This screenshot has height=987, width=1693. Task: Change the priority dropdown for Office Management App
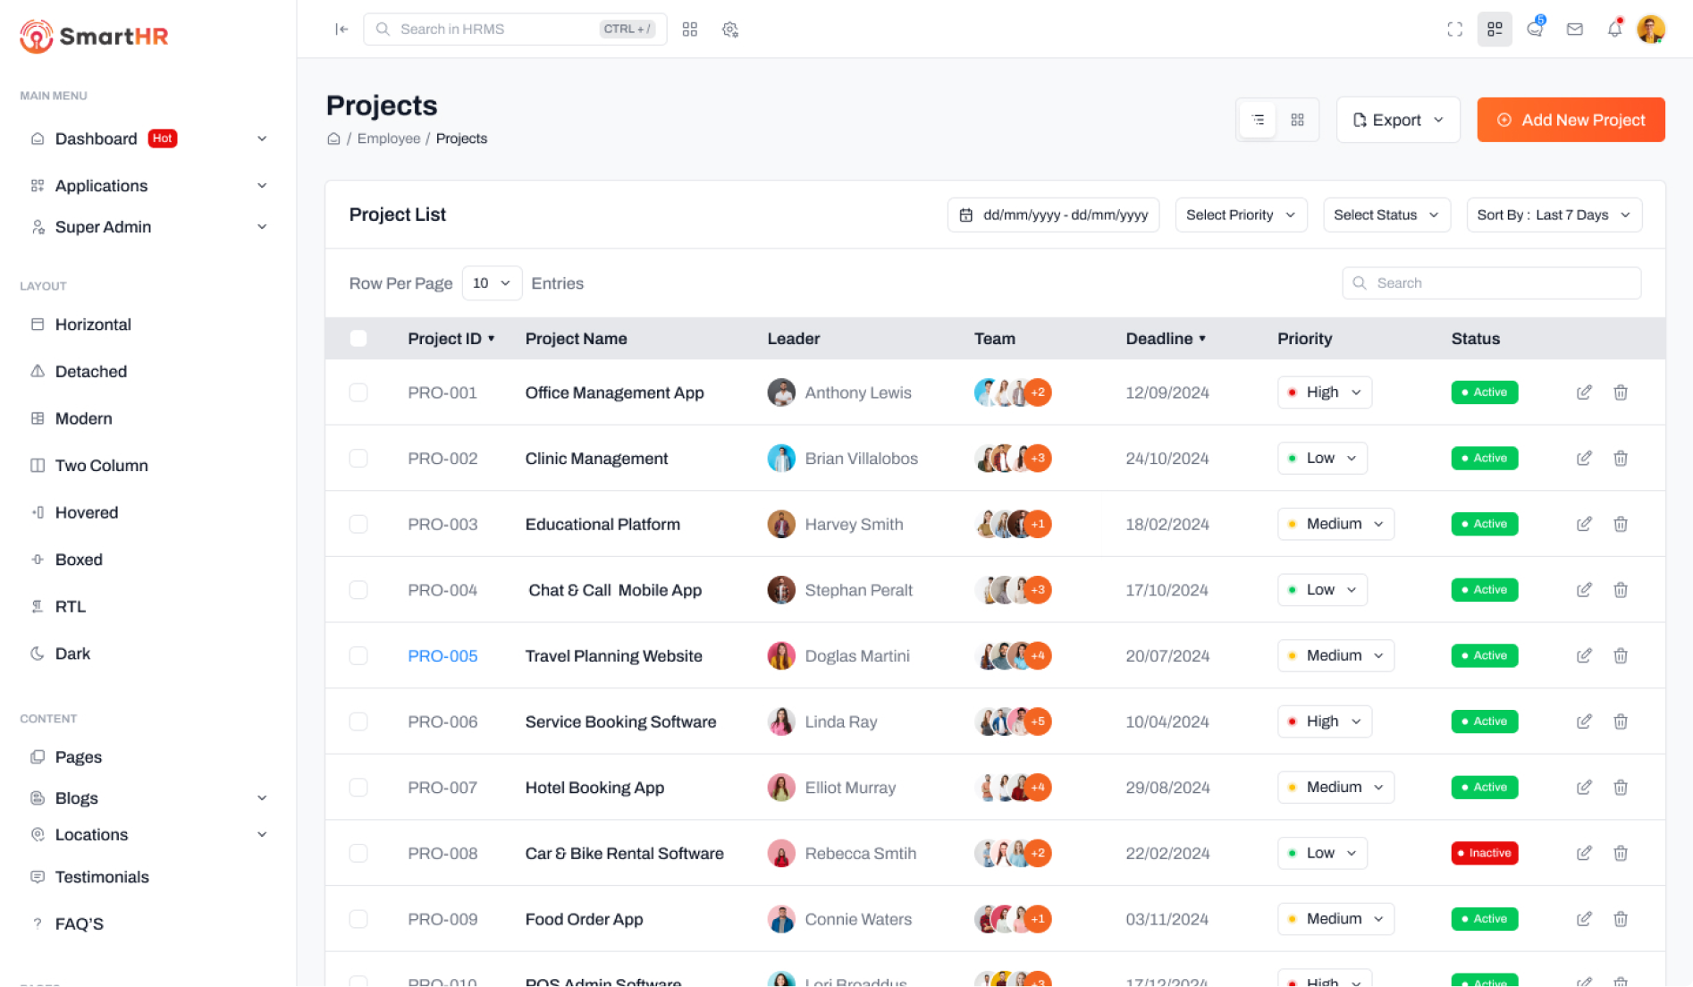pyautogui.click(x=1324, y=392)
